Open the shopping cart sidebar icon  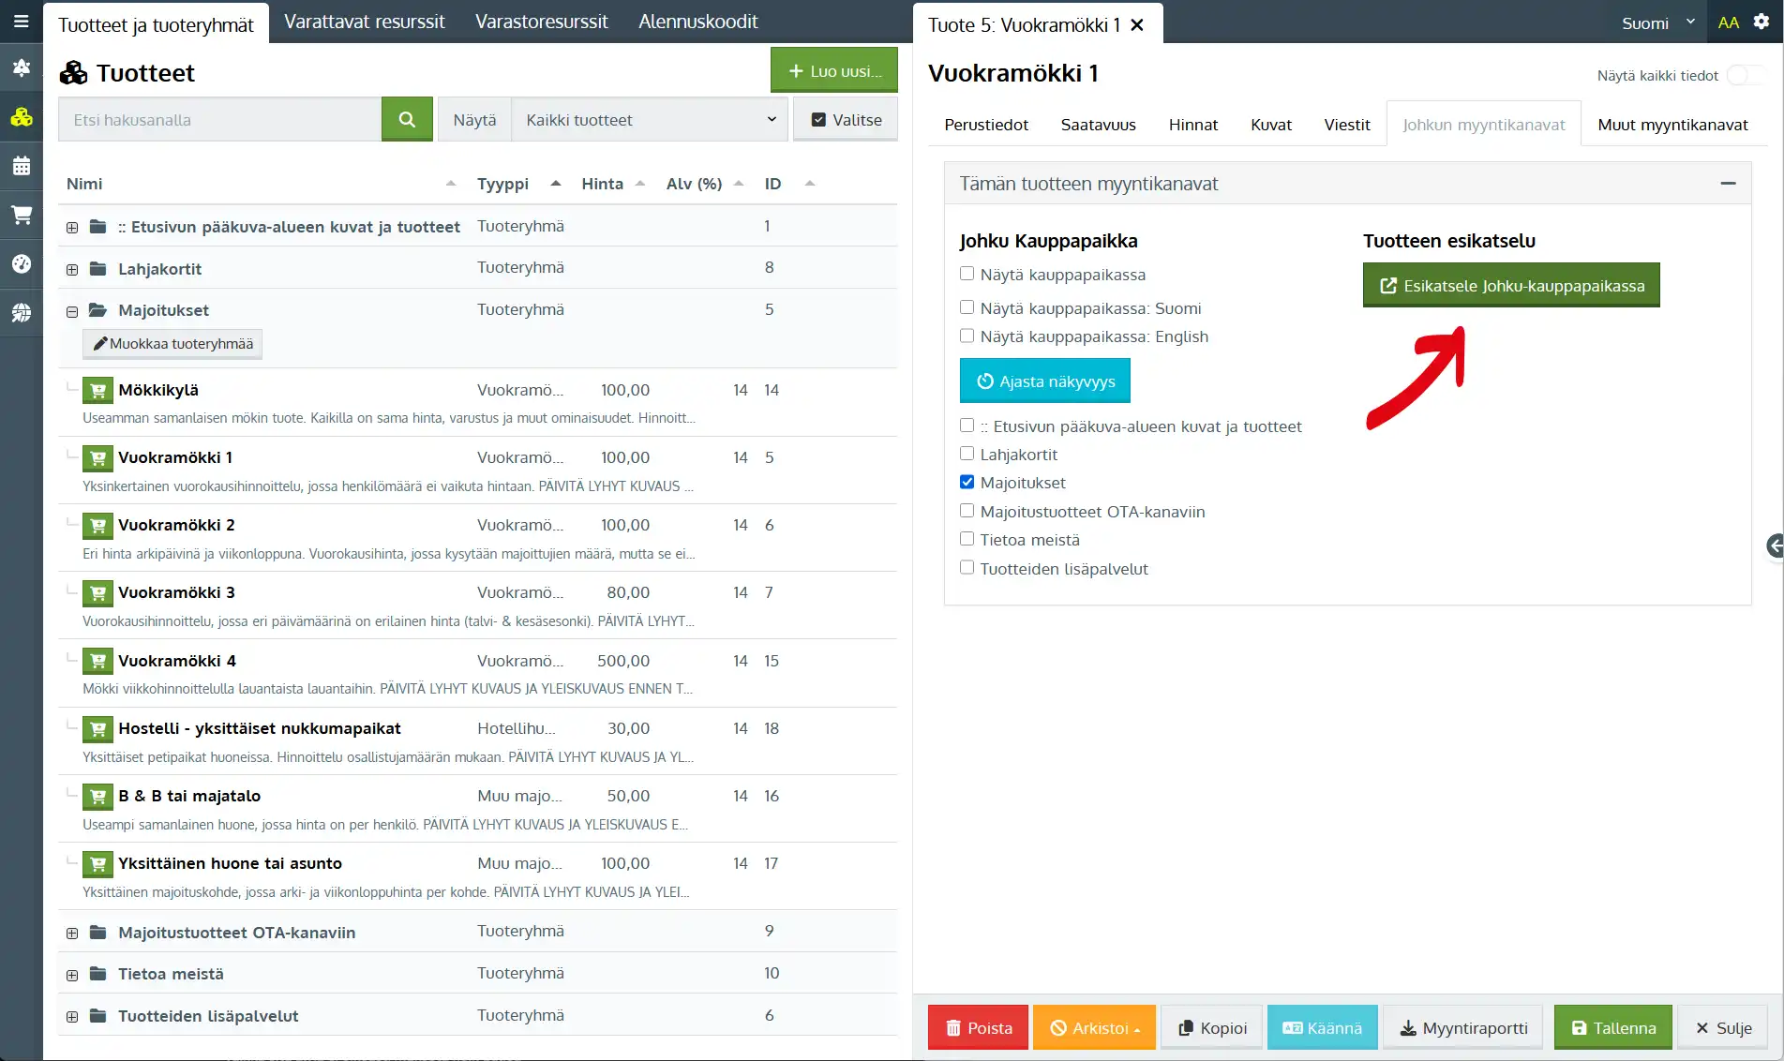(x=21, y=216)
